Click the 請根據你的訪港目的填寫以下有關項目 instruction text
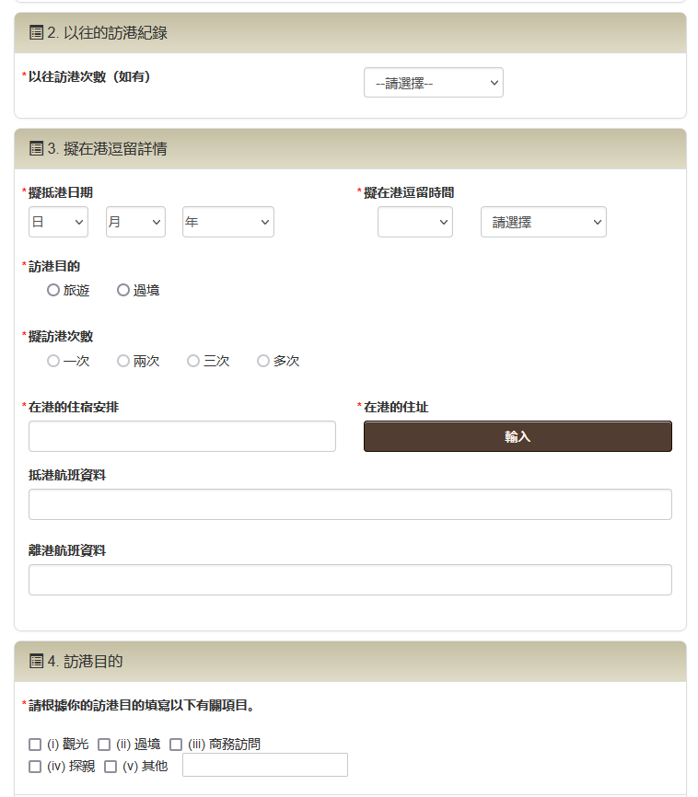The width and height of the screenshot is (698, 797). (x=142, y=706)
